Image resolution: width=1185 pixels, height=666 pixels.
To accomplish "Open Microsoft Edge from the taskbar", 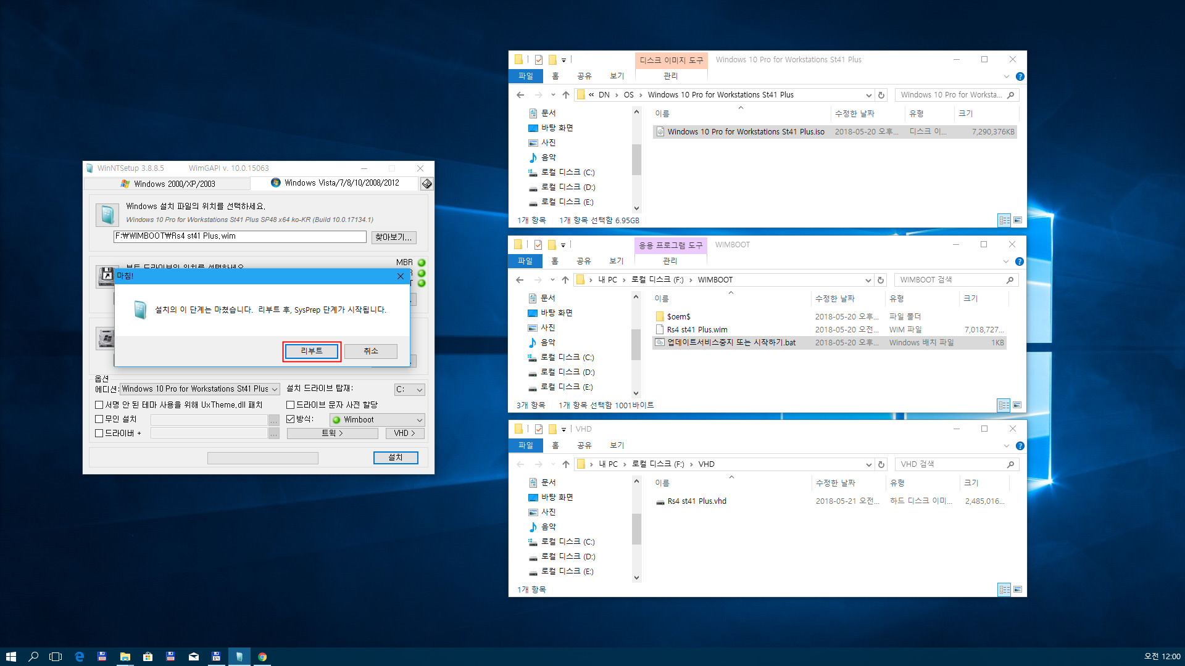I will 79,657.
